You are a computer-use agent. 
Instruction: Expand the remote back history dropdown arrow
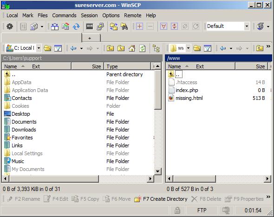click(231, 48)
